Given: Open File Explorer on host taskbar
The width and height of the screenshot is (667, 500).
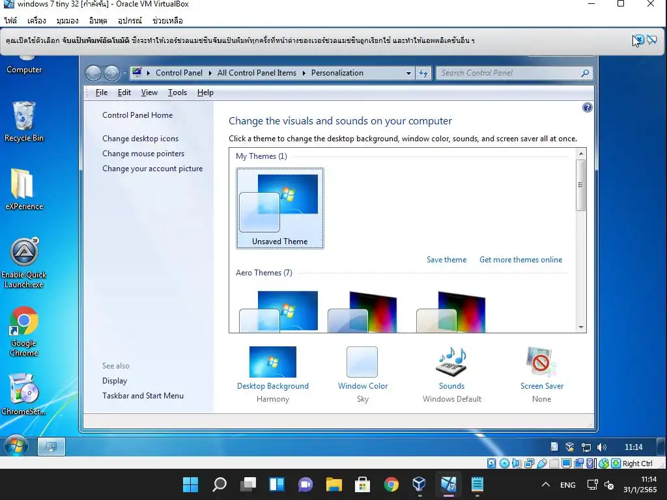Looking at the screenshot, I should tap(334, 484).
